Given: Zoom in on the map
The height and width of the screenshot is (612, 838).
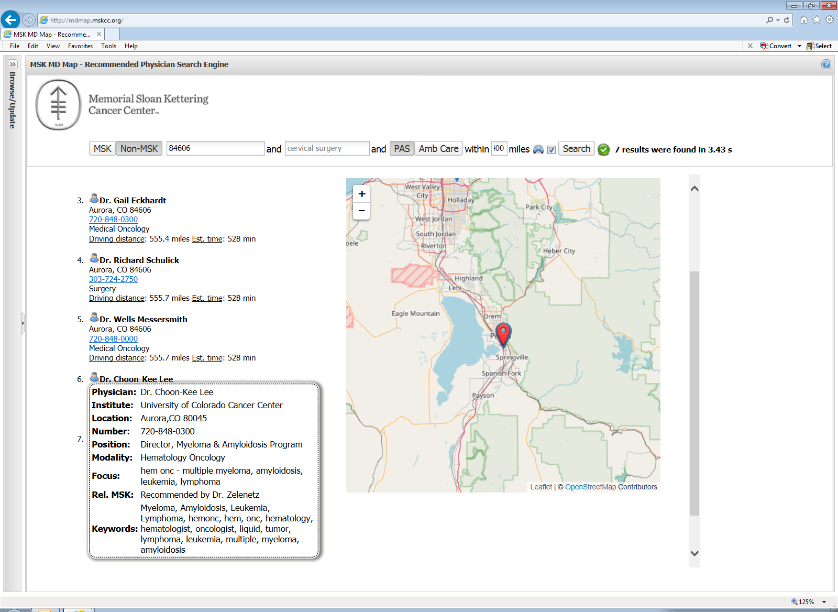Looking at the screenshot, I should point(362,194).
